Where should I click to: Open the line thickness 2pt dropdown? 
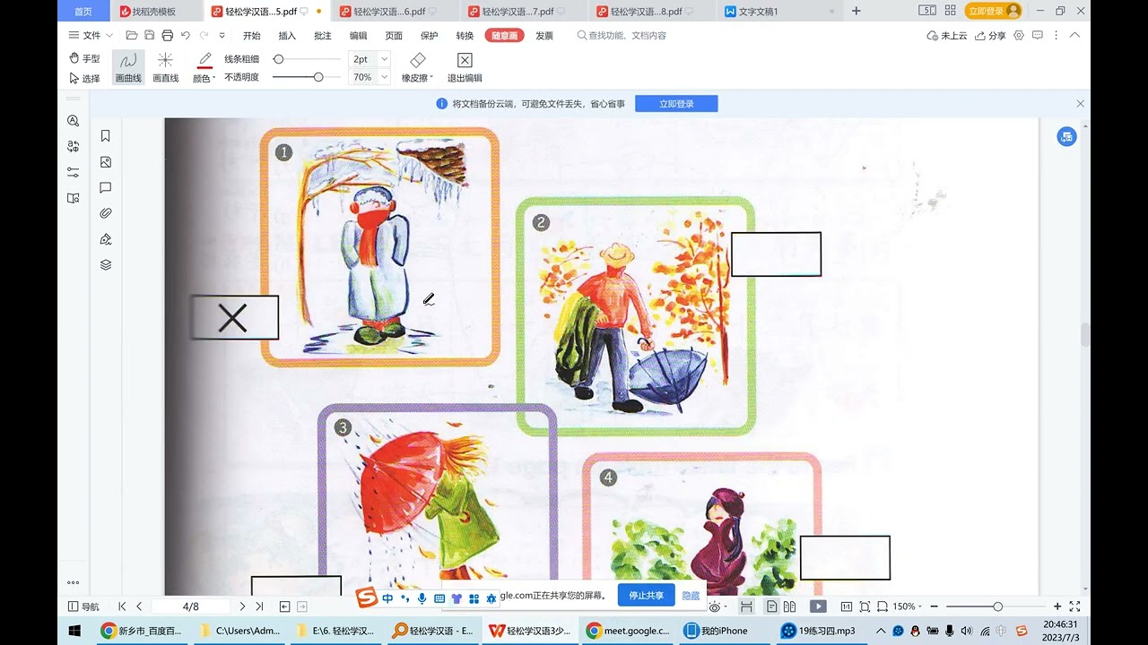coord(385,58)
